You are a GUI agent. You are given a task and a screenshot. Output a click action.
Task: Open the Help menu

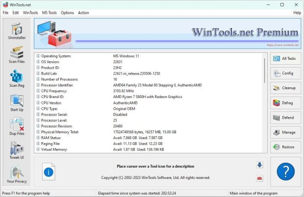tap(297, 13)
